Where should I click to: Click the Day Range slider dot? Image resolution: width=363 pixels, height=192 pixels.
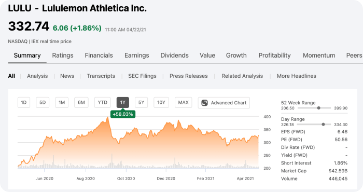[x=323, y=125]
